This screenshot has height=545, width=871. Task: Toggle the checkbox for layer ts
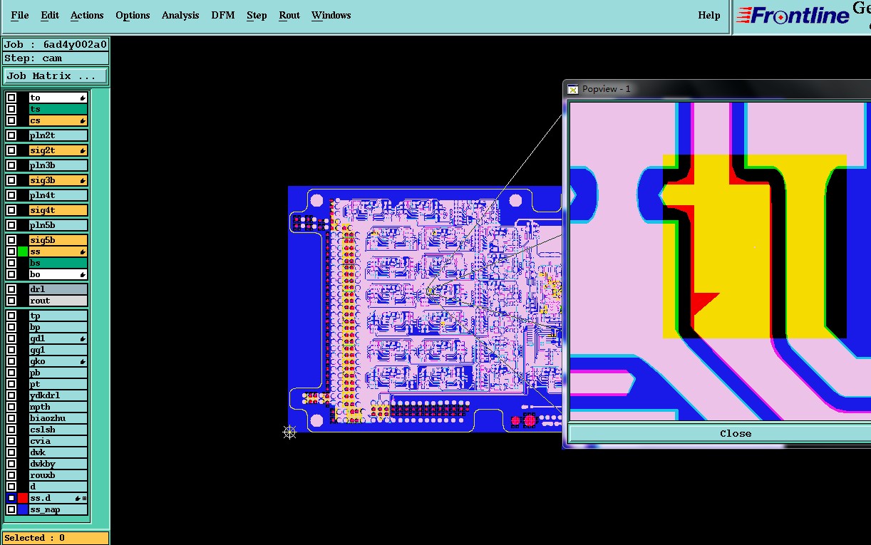point(11,109)
